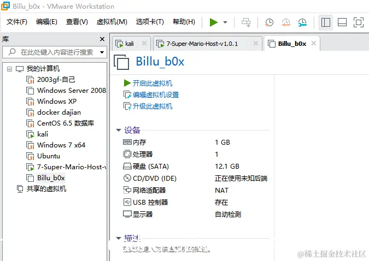This screenshot has height=261, width=369.
Task: Select the CentOS 6.5 数据库 virtual machine
Action: 66,123
